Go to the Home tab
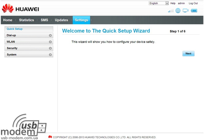 [8, 20]
